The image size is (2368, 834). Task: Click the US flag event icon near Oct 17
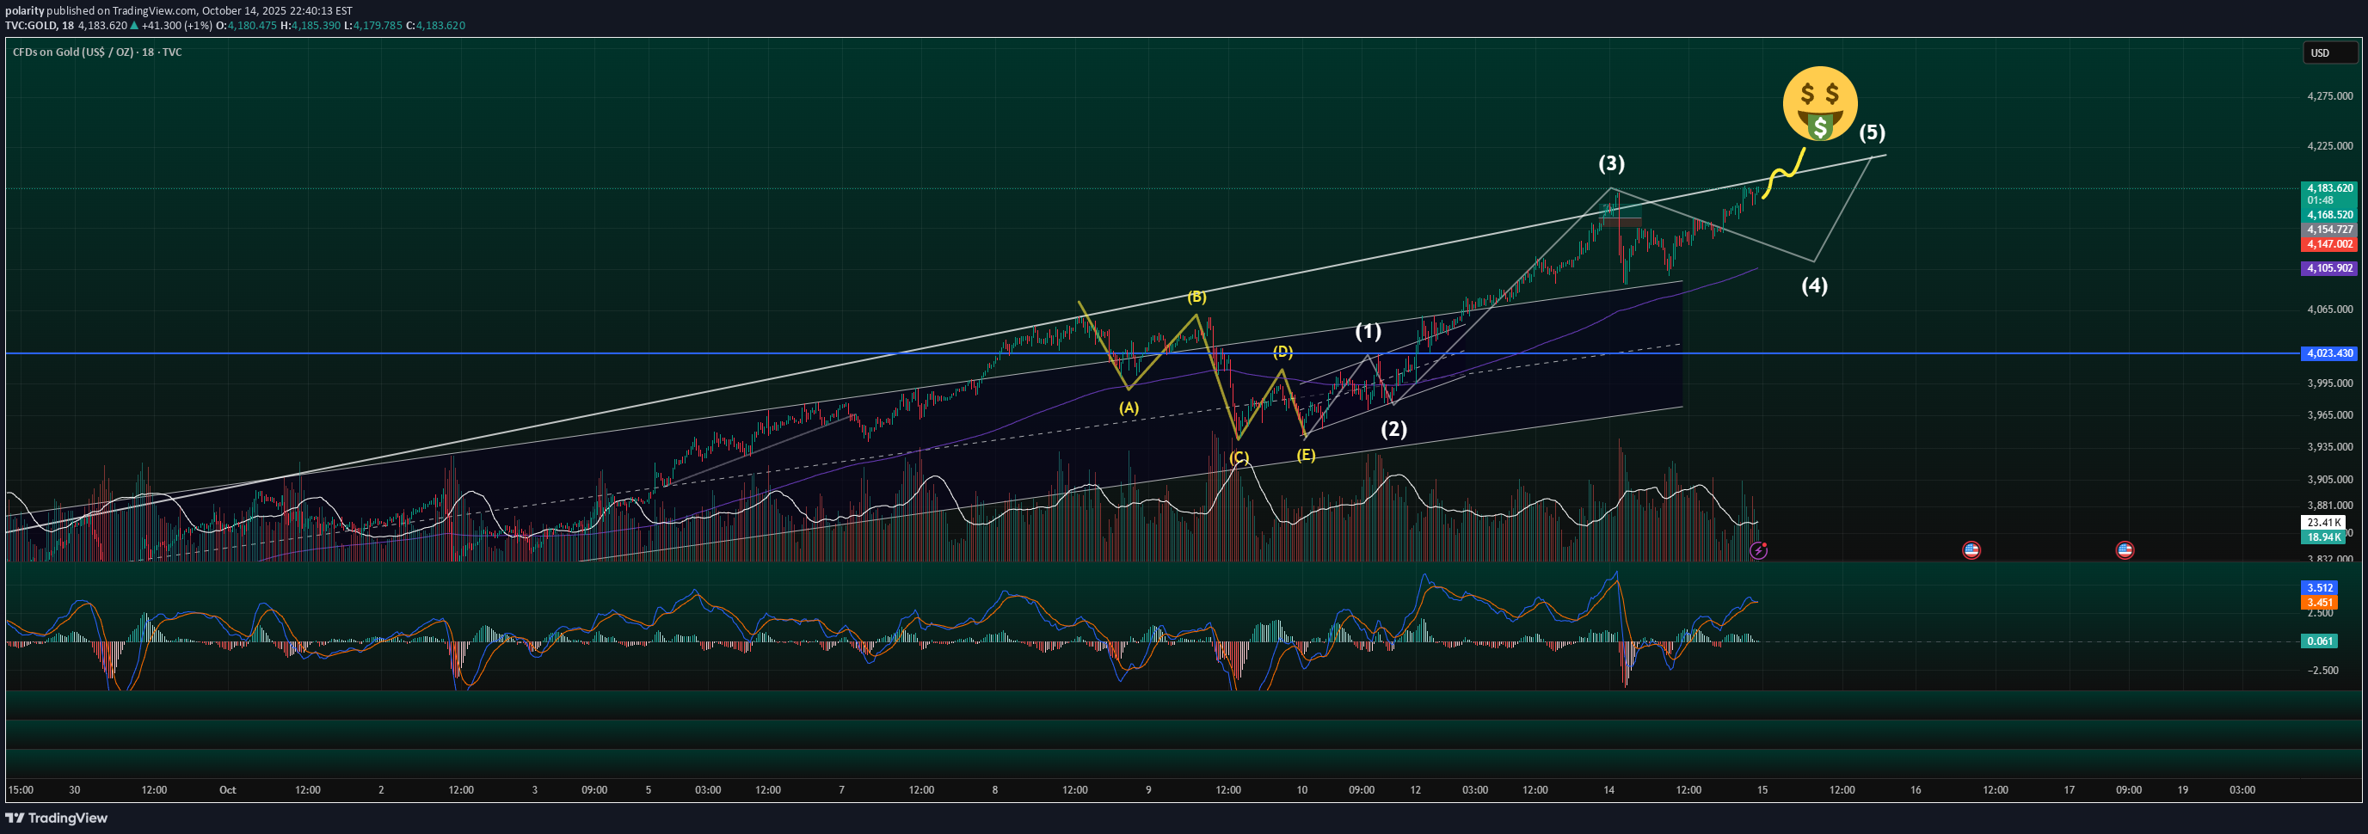(2125, 550)
